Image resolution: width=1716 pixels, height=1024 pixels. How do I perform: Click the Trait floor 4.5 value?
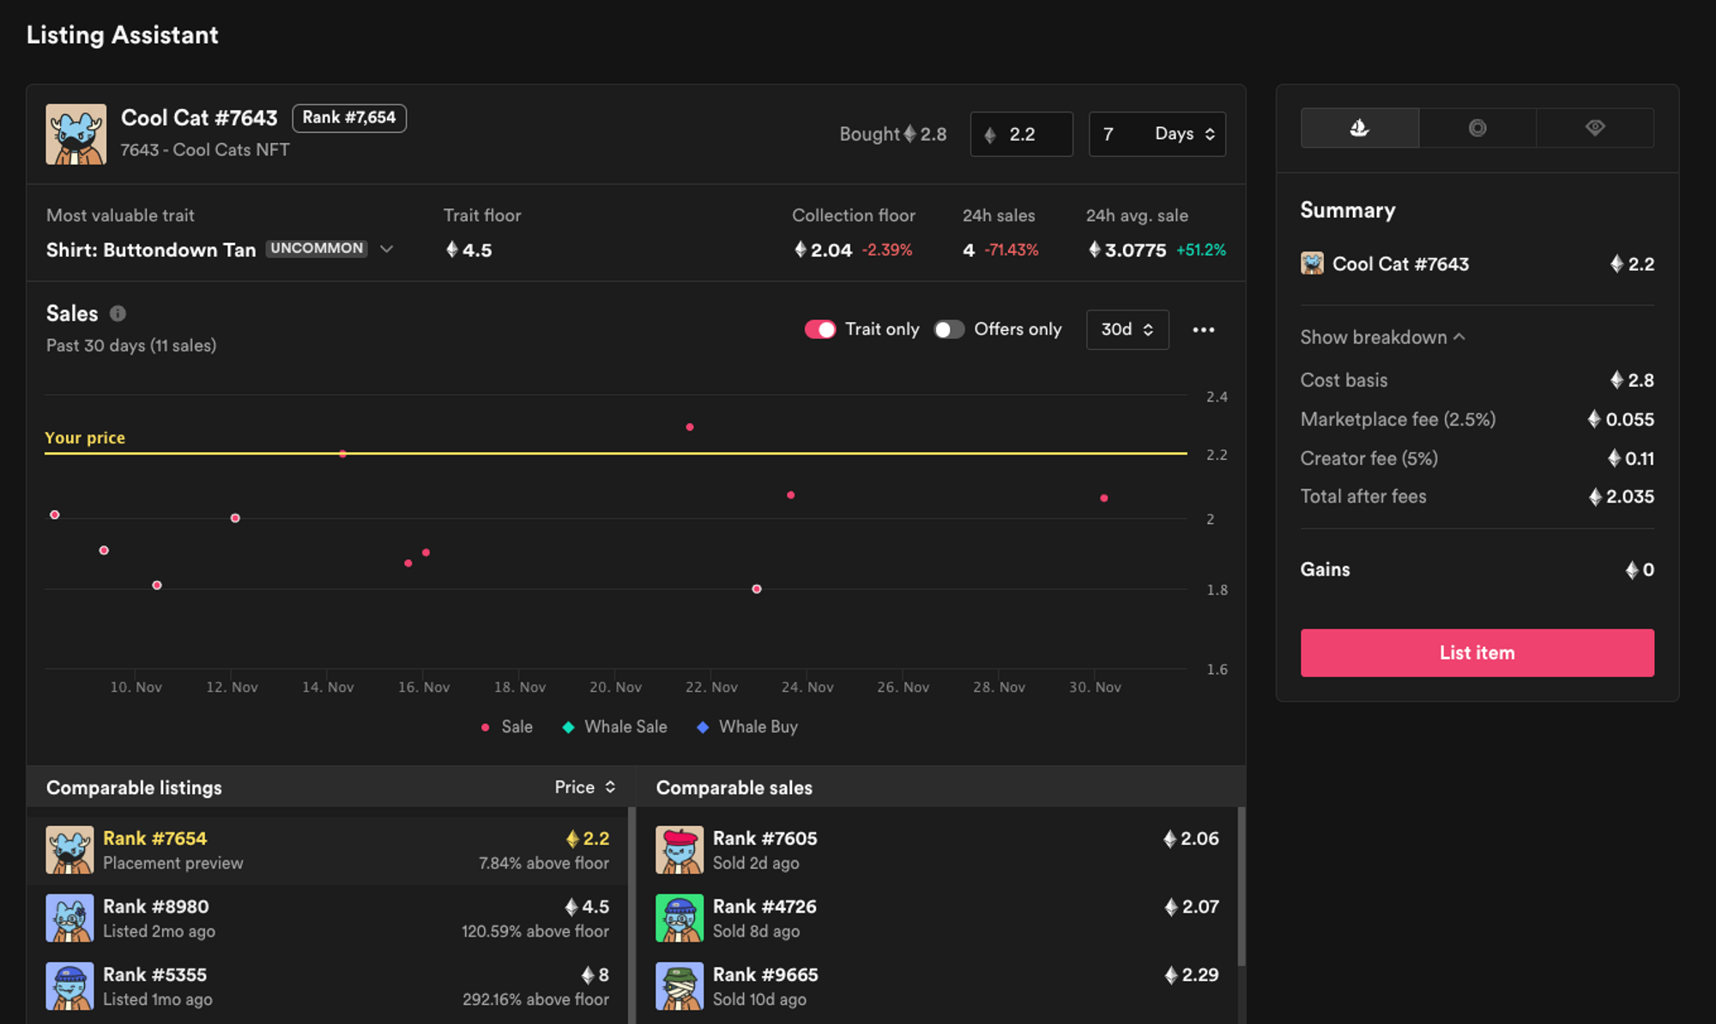(x=468, y=250)
